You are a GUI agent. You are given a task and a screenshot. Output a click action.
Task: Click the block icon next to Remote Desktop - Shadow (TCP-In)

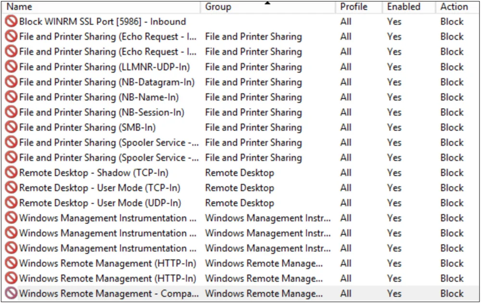[x=12, y=172]
